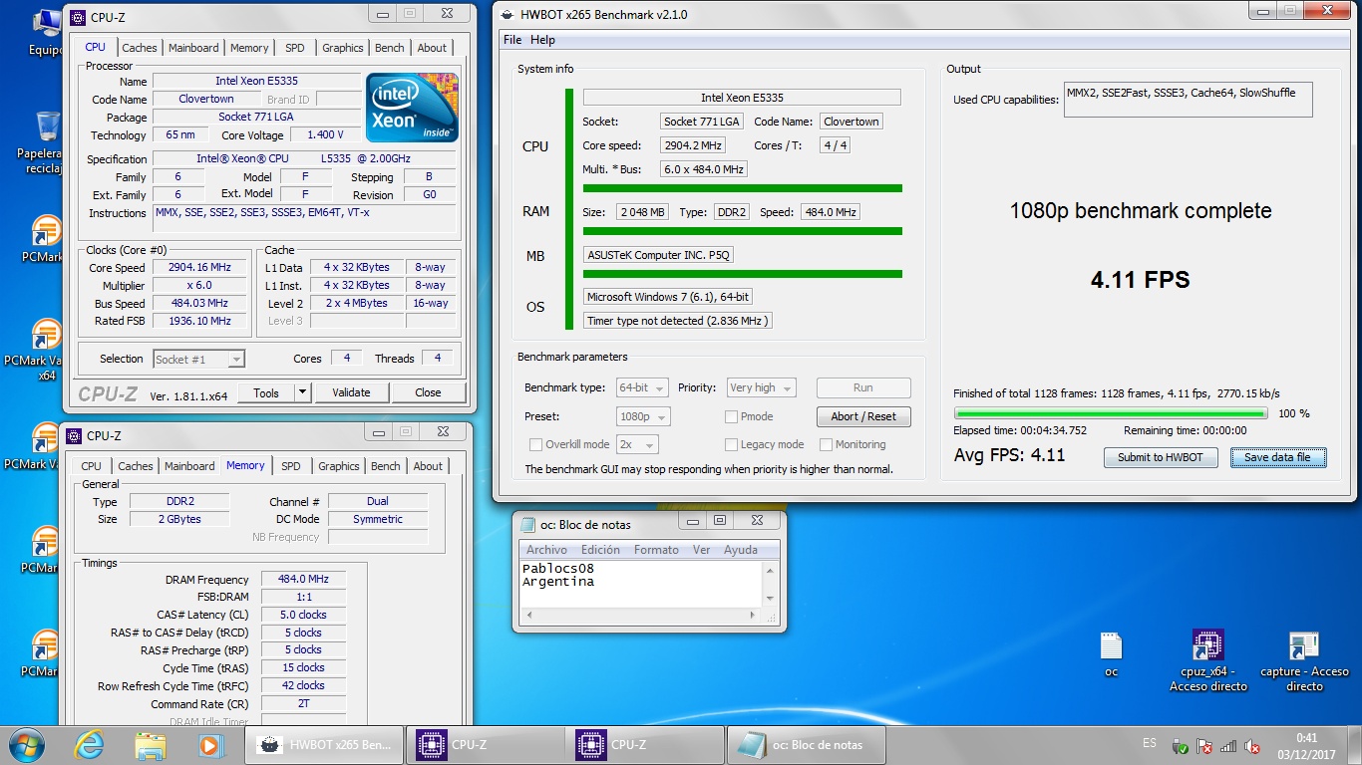Click the Show desktop strip beside the clock
Screen dimensions: 1362x765
pyautogui.click(x=1355, y=745)
